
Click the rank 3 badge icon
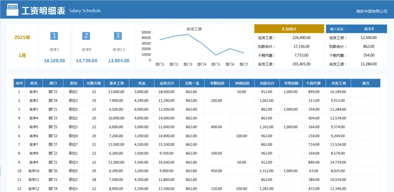click(118, 36)
